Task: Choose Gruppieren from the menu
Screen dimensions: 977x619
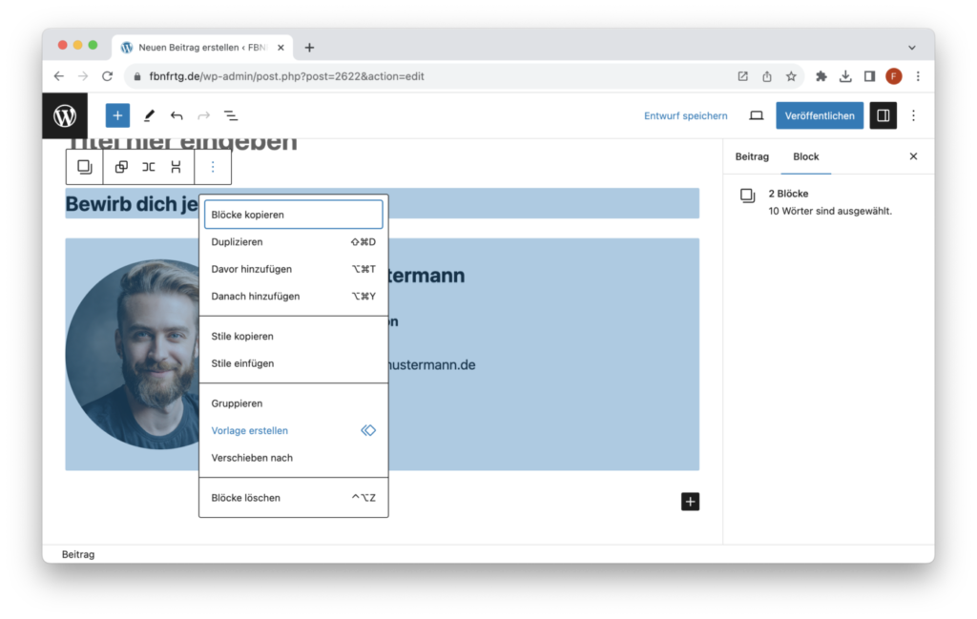Action: click(294, 403)
